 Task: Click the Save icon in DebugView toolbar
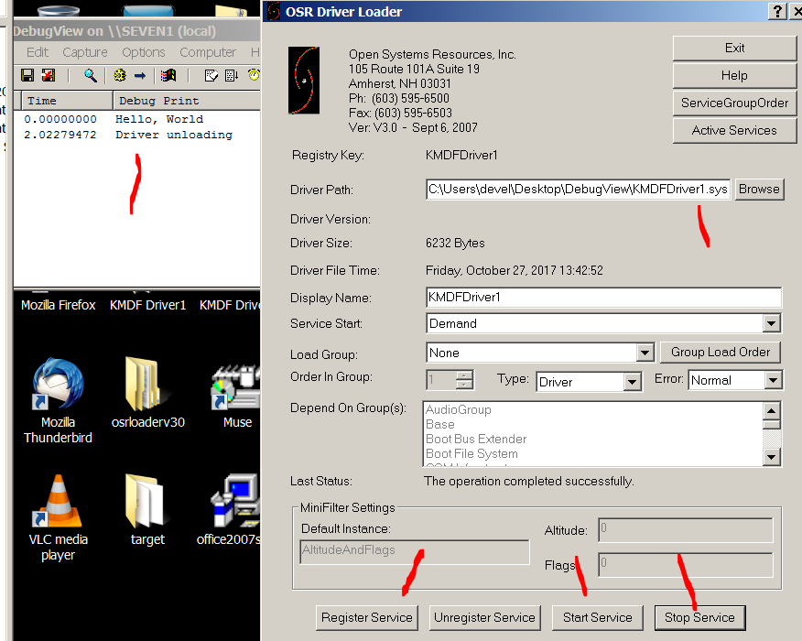[27, 75]
